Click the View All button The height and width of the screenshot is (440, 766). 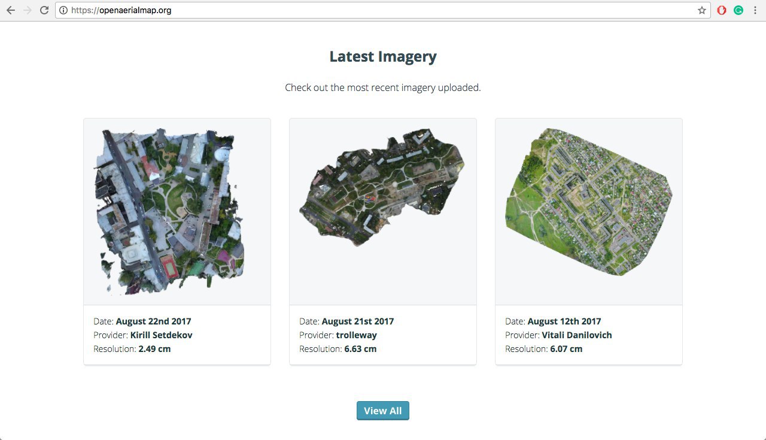pyautogui.click(x=383, y=411)
